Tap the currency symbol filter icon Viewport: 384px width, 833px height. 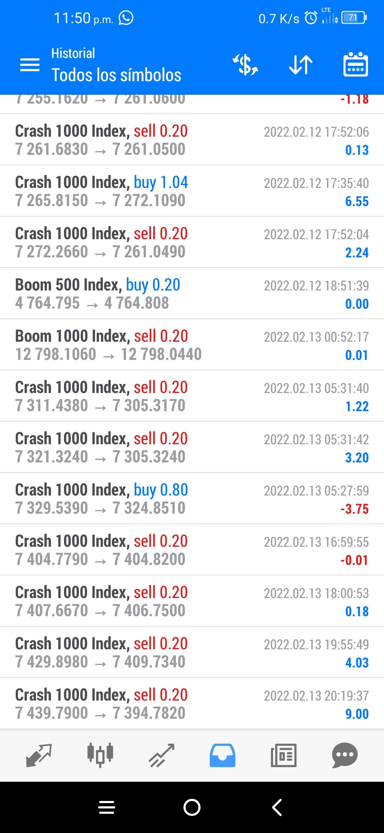coord(245,65)
